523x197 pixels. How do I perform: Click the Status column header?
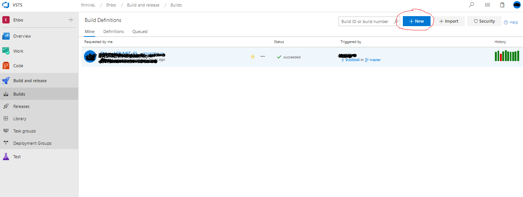click(x=279, y=41)
